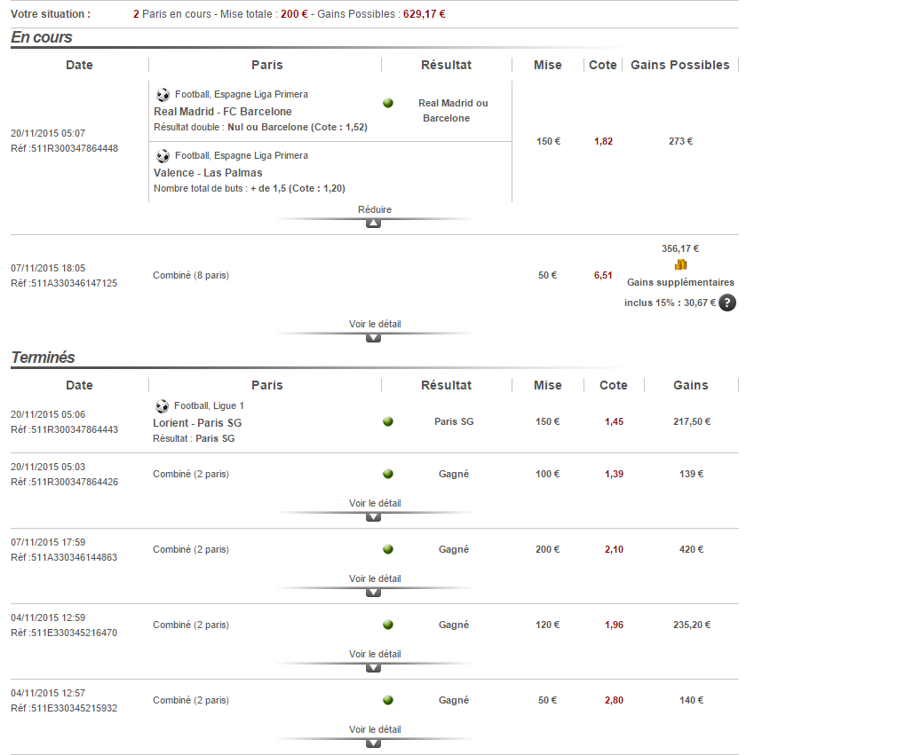This screenshot has height=755, width=905.
Task: Click the football icon beside Real Madrid match
Action: (x=163, y=95)
